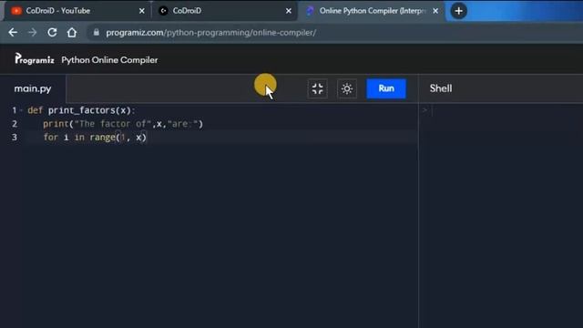Click the Programiz logo

pyautogui.click(x=35, y=59)
